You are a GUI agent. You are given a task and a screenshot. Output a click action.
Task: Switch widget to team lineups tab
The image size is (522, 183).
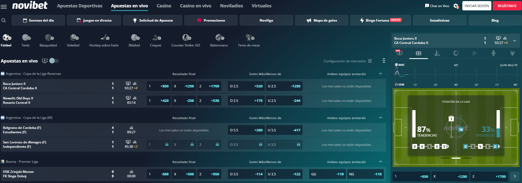click(512, 53)
